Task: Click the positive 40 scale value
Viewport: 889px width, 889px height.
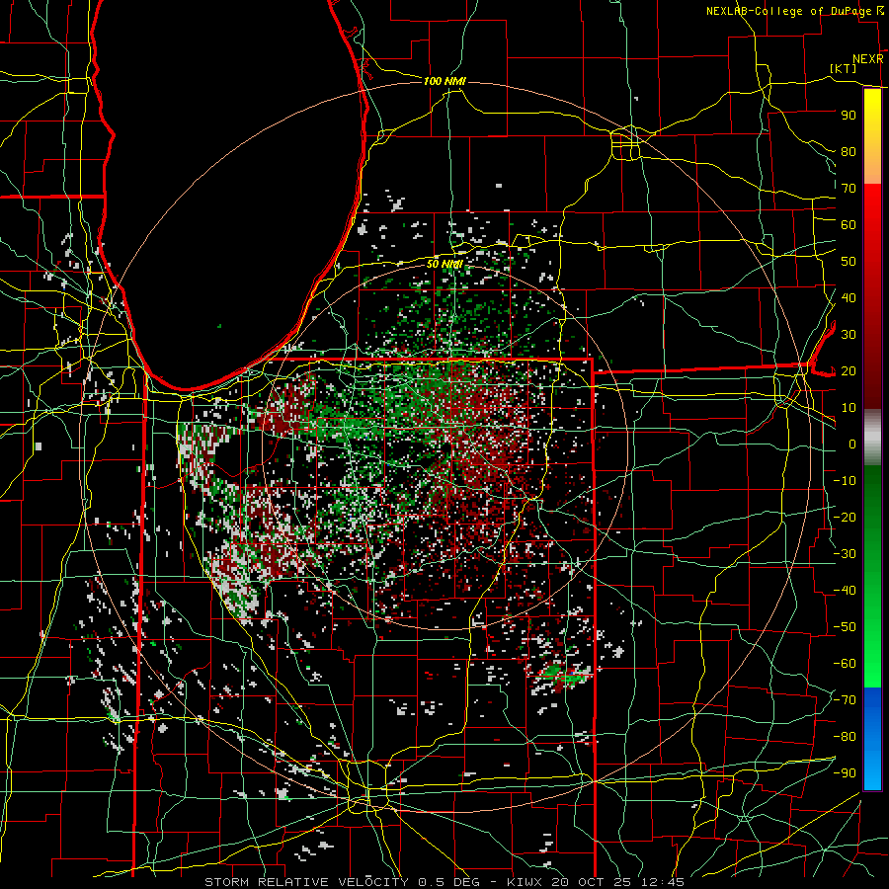Action: click(849, 297)
